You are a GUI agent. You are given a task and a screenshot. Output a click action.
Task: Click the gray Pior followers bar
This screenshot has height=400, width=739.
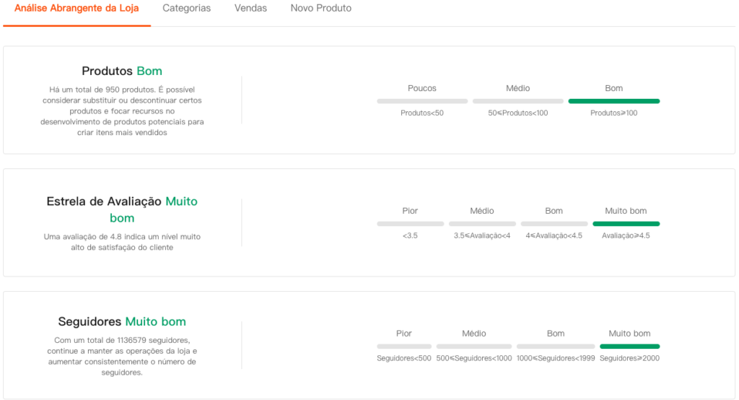[404, 347]
